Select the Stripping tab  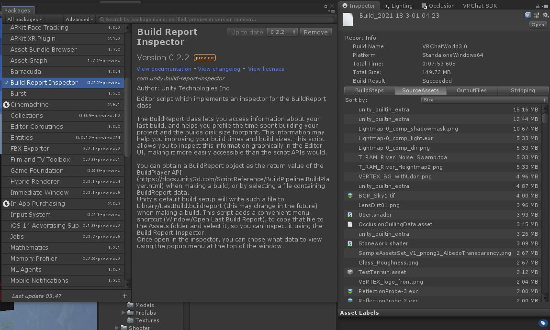523,91
